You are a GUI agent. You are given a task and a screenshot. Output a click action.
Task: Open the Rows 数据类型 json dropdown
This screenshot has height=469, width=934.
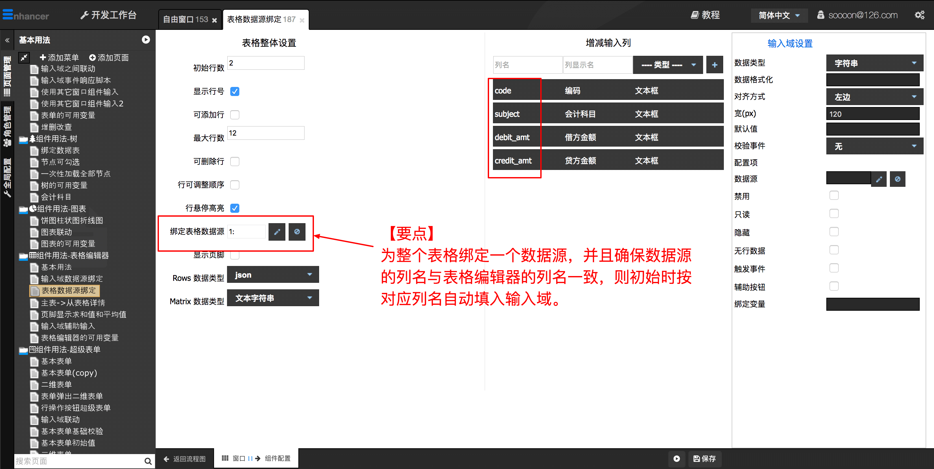pos(273,275)
